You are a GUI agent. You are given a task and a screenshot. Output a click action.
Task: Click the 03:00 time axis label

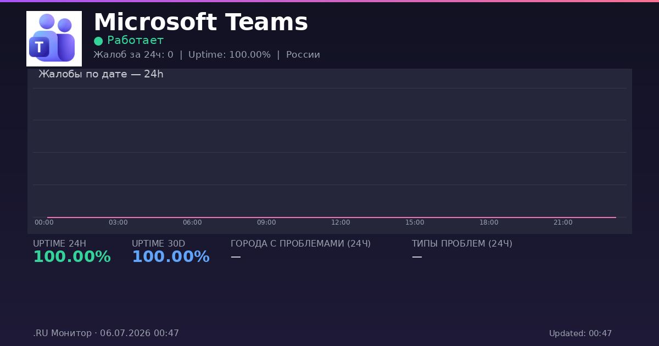point(118,222)
